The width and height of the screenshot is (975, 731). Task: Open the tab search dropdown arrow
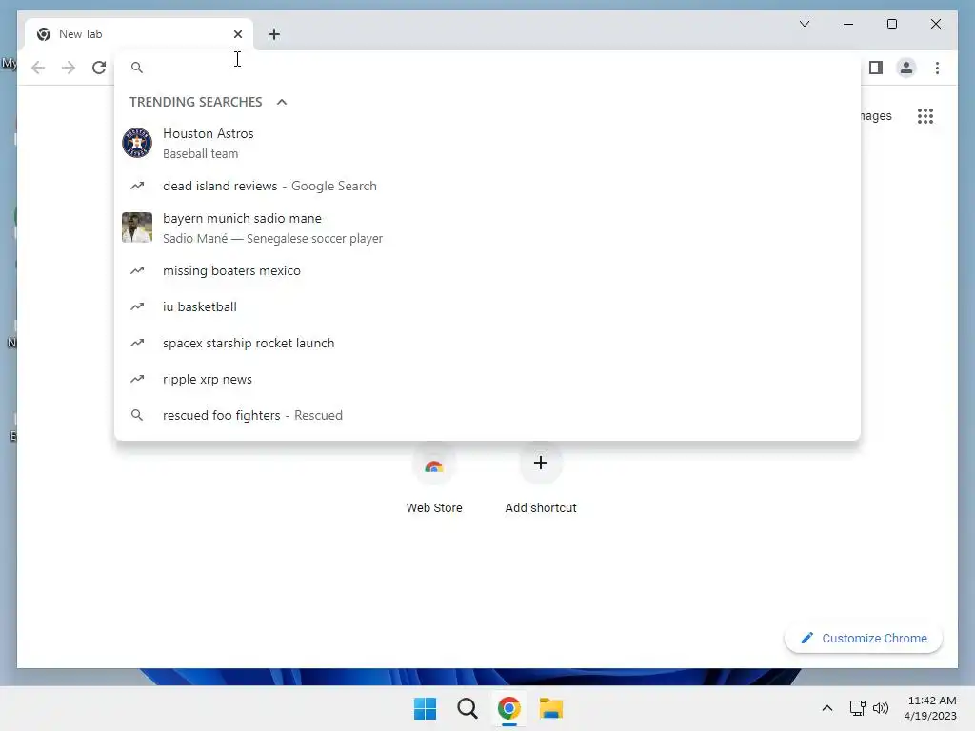click(805, 24)
